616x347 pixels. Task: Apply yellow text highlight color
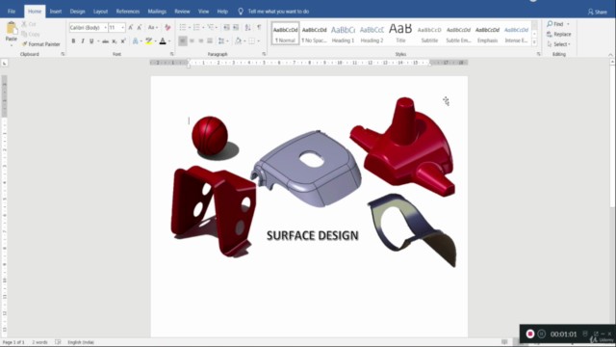(x=148, y=40)
